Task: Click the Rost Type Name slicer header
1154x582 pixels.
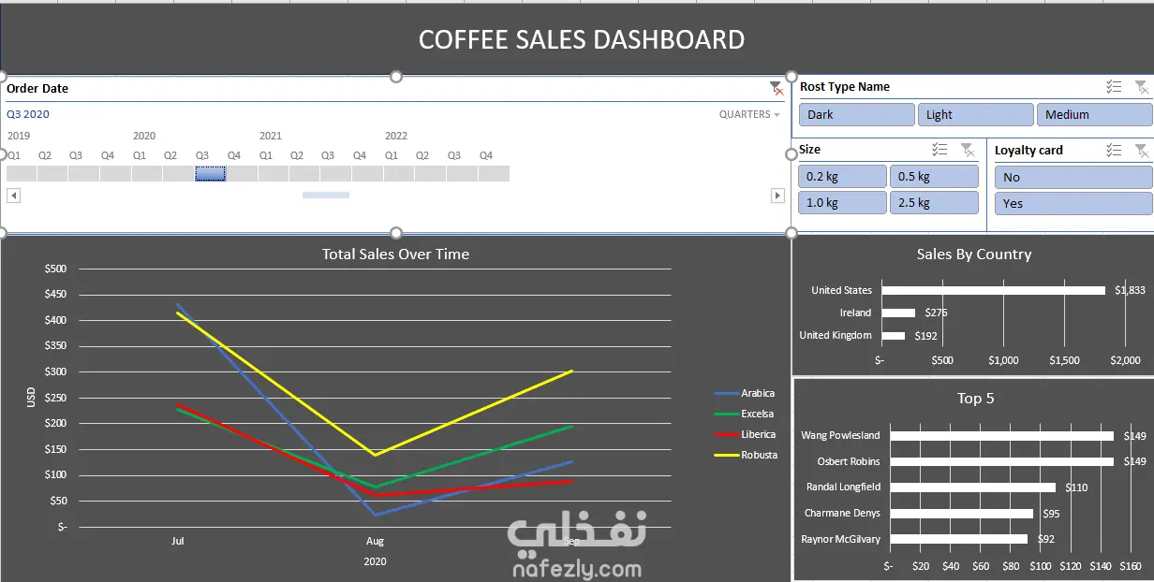Action: 845,87
